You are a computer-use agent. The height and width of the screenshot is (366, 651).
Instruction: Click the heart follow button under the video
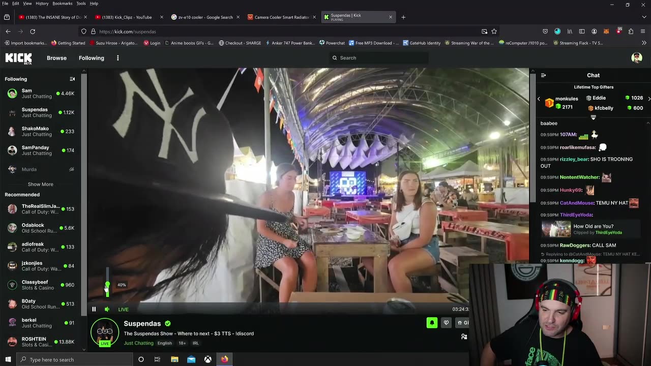click(446, 322)
